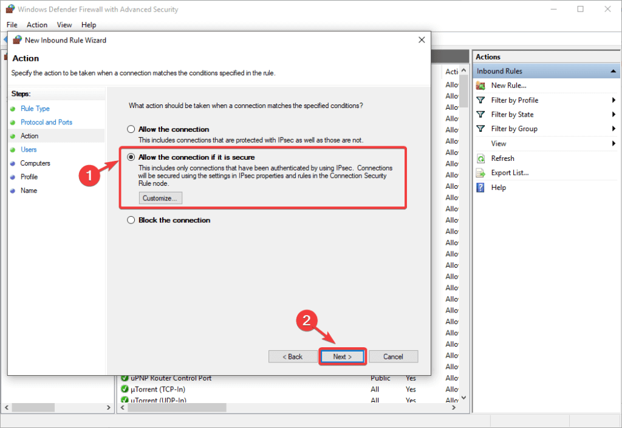Expand the Filter by Profile submenu arrow

613,100
